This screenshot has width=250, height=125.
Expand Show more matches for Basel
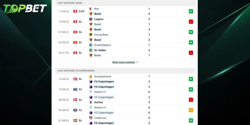click(x=123, y=62)
